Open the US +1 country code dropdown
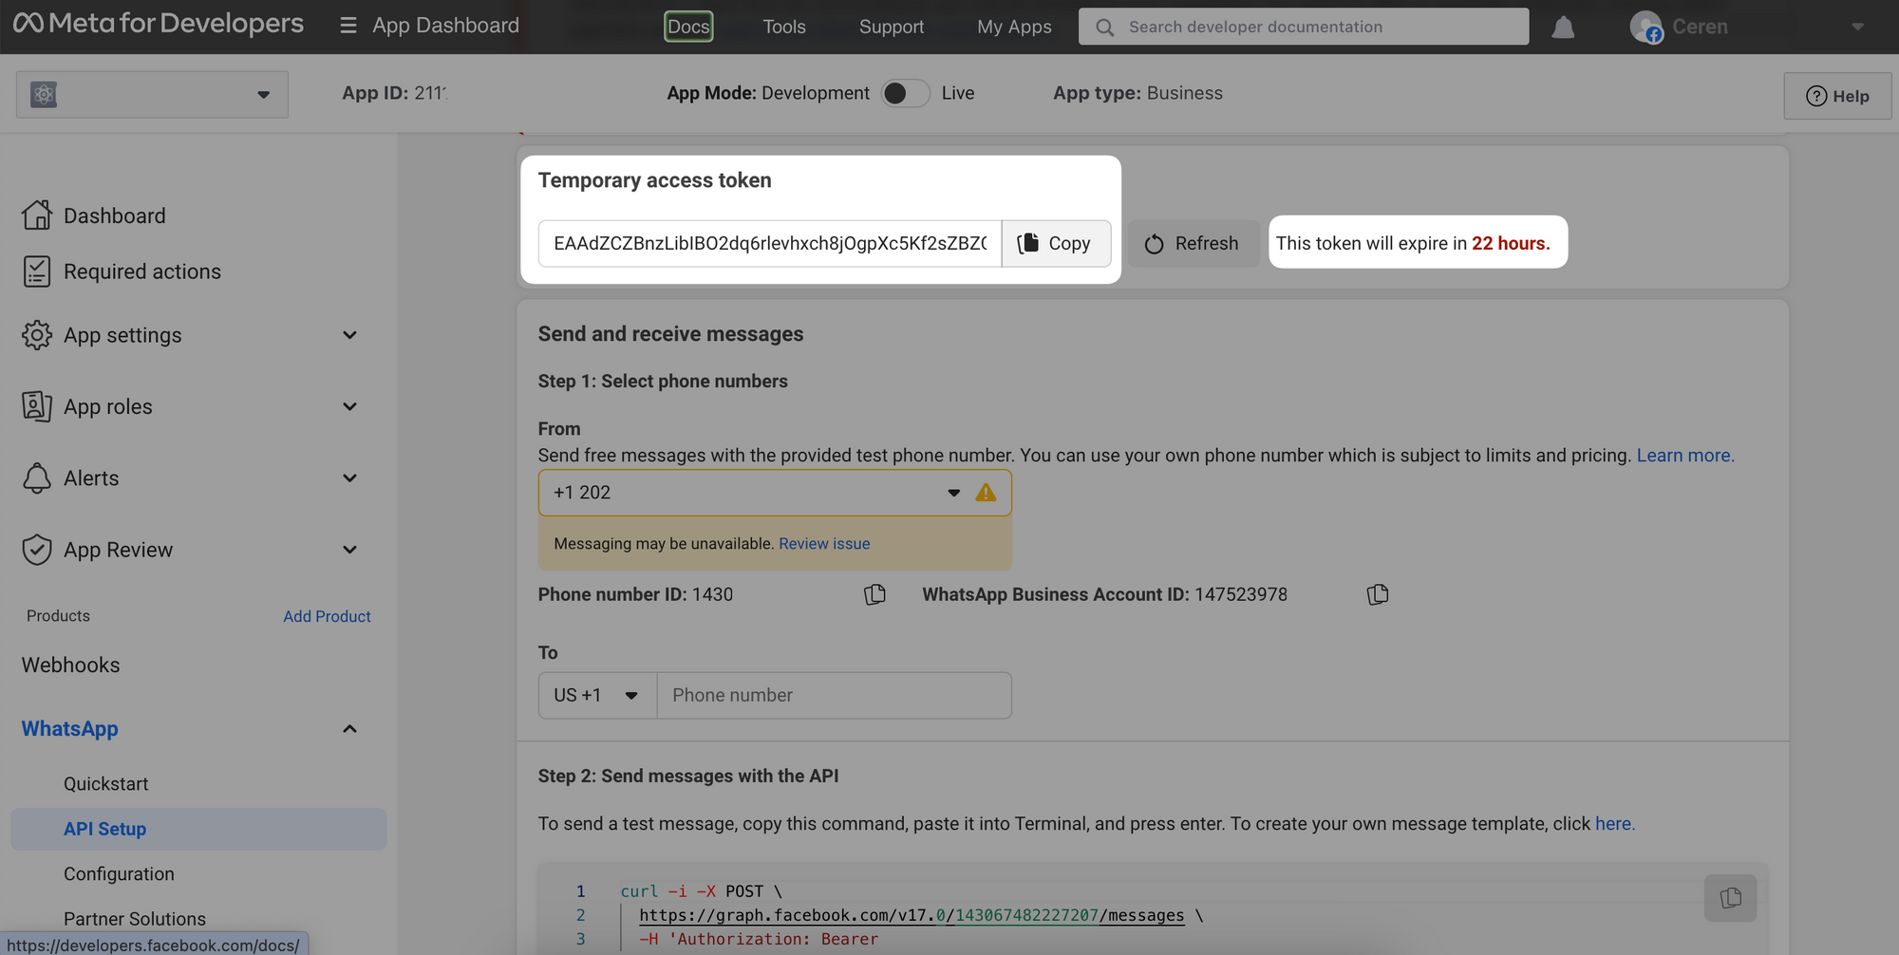 click(x=596, y=695)
